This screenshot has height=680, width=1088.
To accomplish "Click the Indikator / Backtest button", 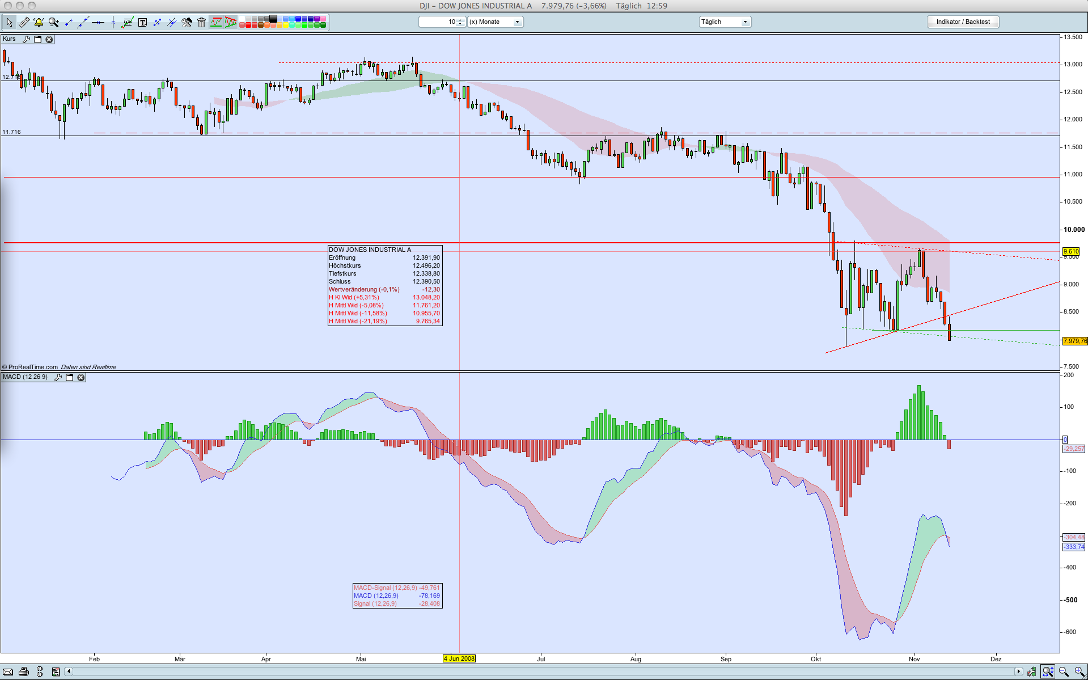I will point(963,22).
